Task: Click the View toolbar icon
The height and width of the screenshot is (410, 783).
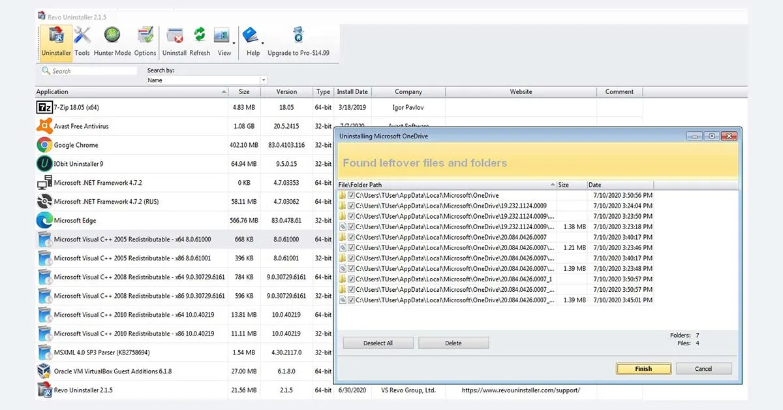Action: [x=222, y=36]
